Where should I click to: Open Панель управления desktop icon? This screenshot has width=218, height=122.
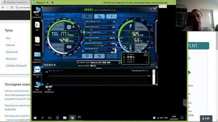pos(37,57)
